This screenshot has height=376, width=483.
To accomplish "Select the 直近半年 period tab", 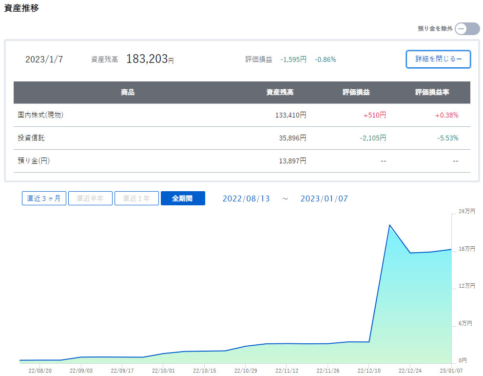I will (x=90, y=198).
